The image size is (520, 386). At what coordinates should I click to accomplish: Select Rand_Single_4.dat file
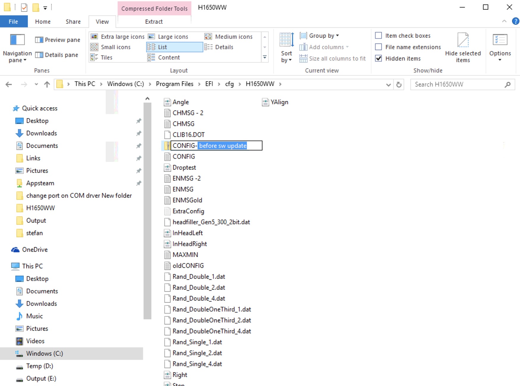point(193,364)
